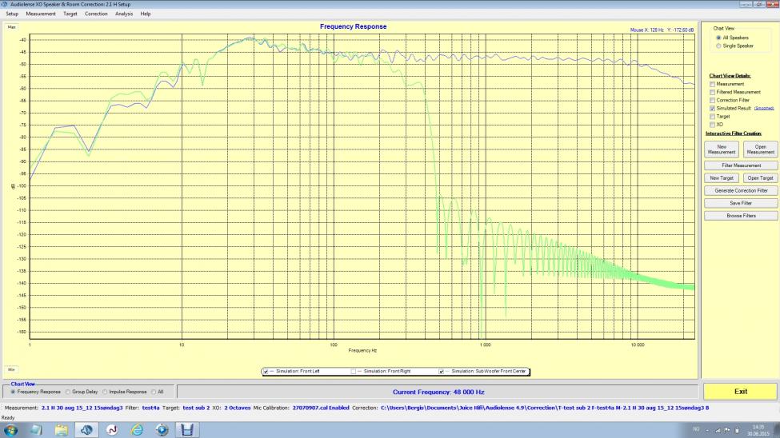The image size is (780, 438).
Task: Open the Analysis menu
Action: 124,14
